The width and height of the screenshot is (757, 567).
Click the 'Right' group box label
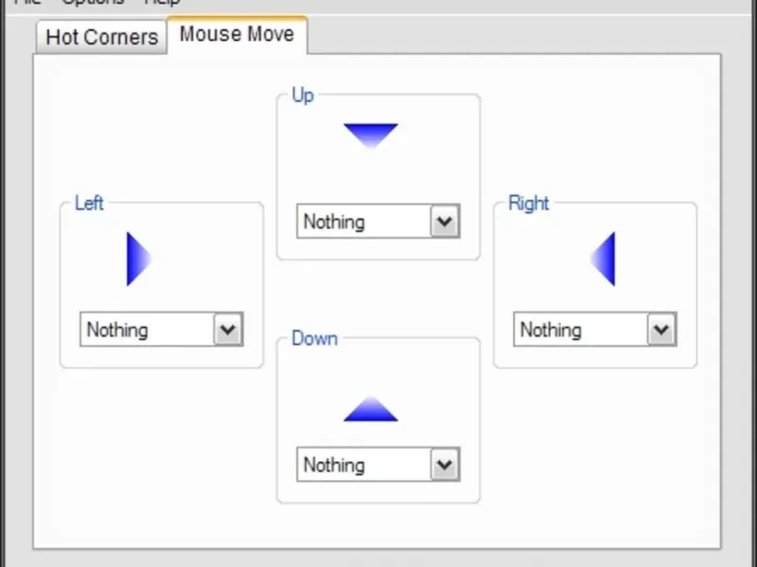click(x=529, y=203)
